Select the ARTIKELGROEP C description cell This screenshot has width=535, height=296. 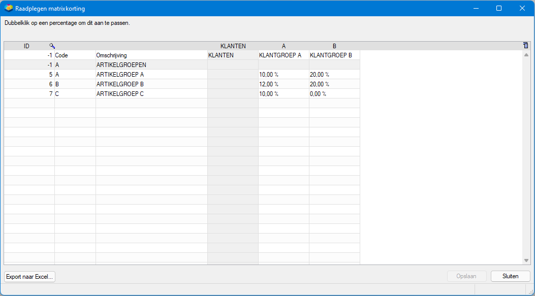tap(151, 94)
